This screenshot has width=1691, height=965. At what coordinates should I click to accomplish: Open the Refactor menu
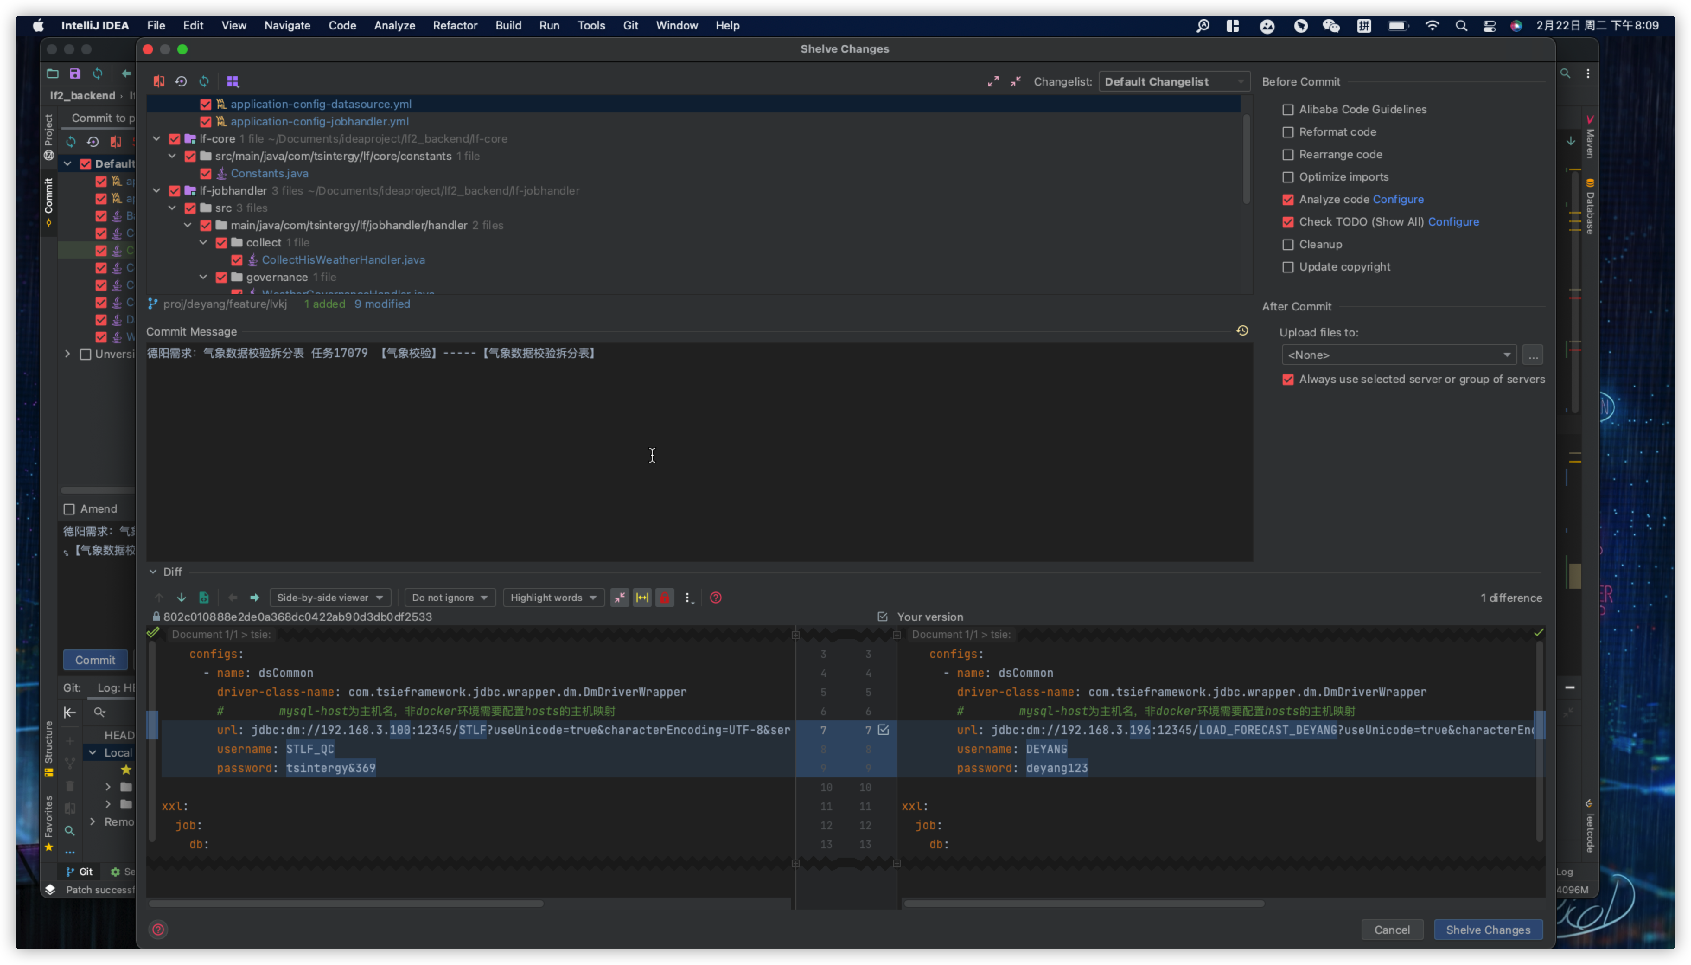coord(455,25)
